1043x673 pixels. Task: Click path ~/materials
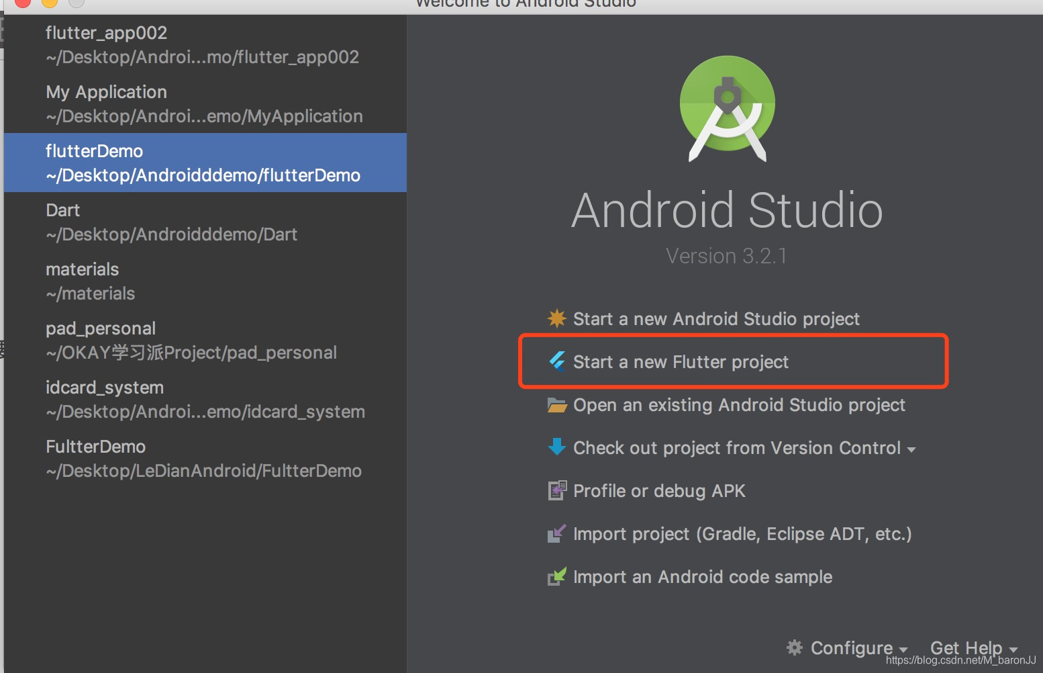point(90,294)
